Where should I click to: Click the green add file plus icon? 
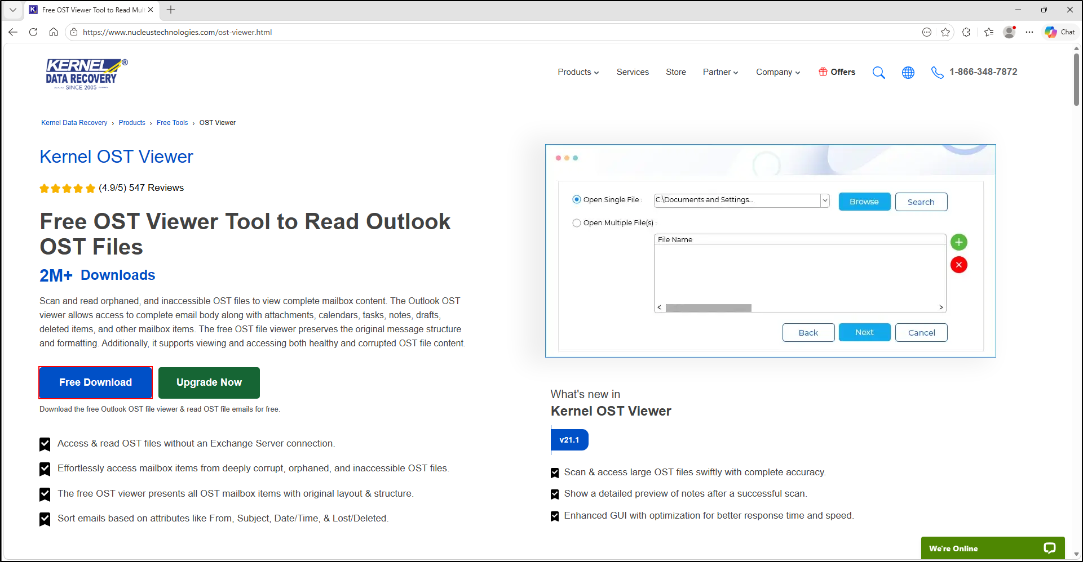tap(959, 242)
